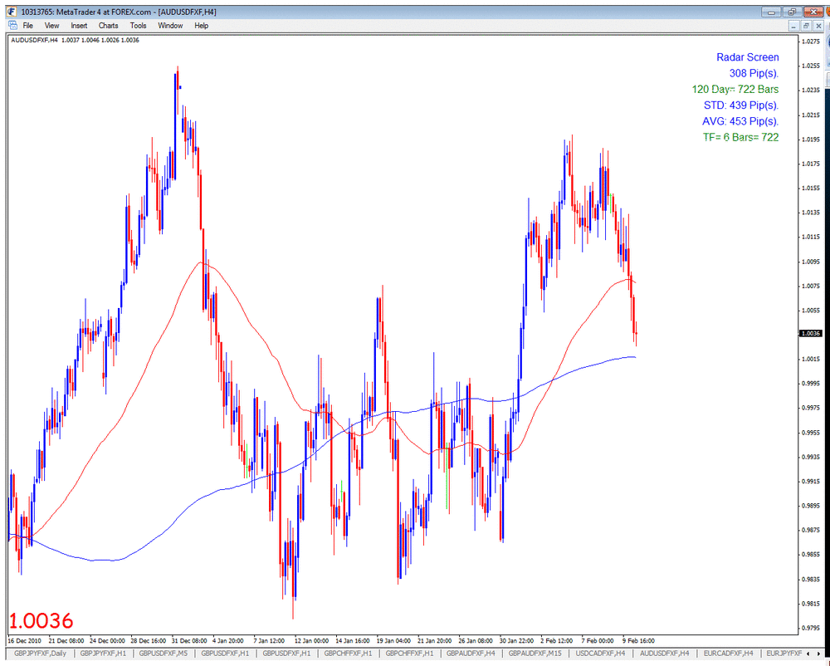
Task: Switch to the GBPJPYFXF,H1 chart tab
Action: [x=103, y=654]
